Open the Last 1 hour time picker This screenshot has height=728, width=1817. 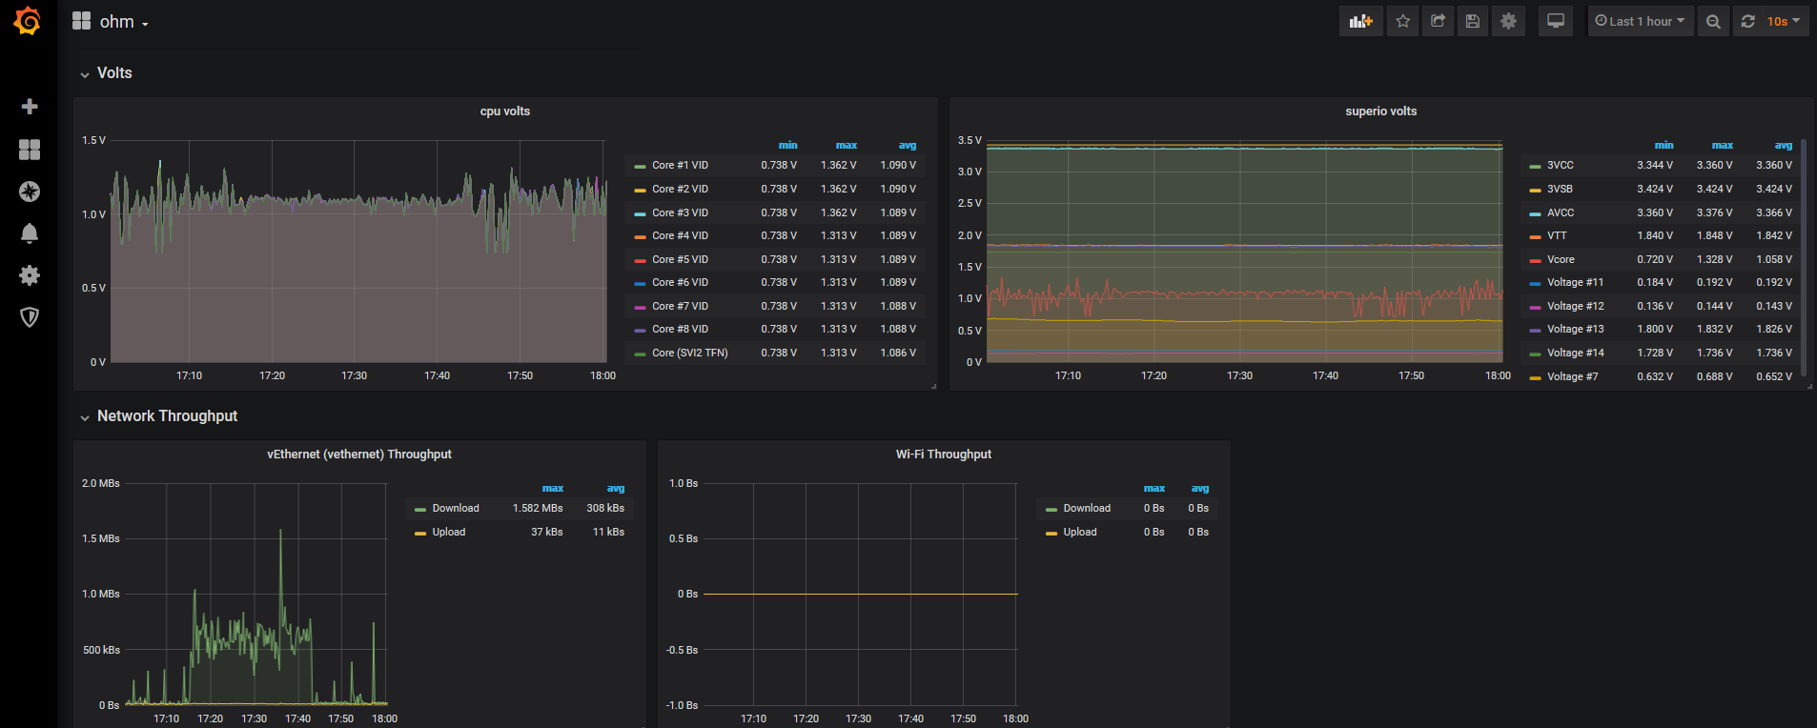pos(1640,21)
